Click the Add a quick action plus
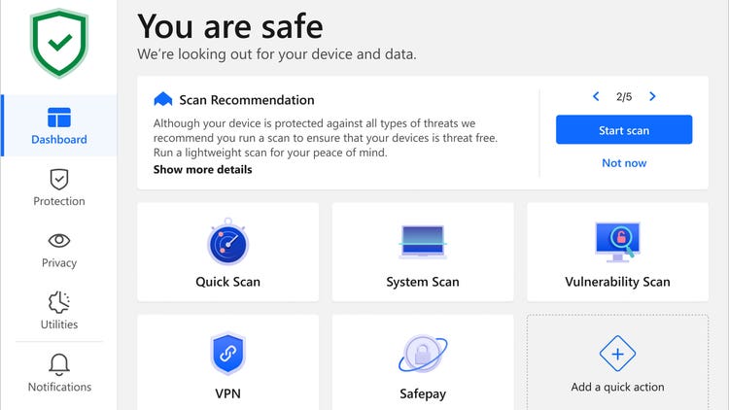This screenshot has width=729, height=410. click(x=617, y=355)
